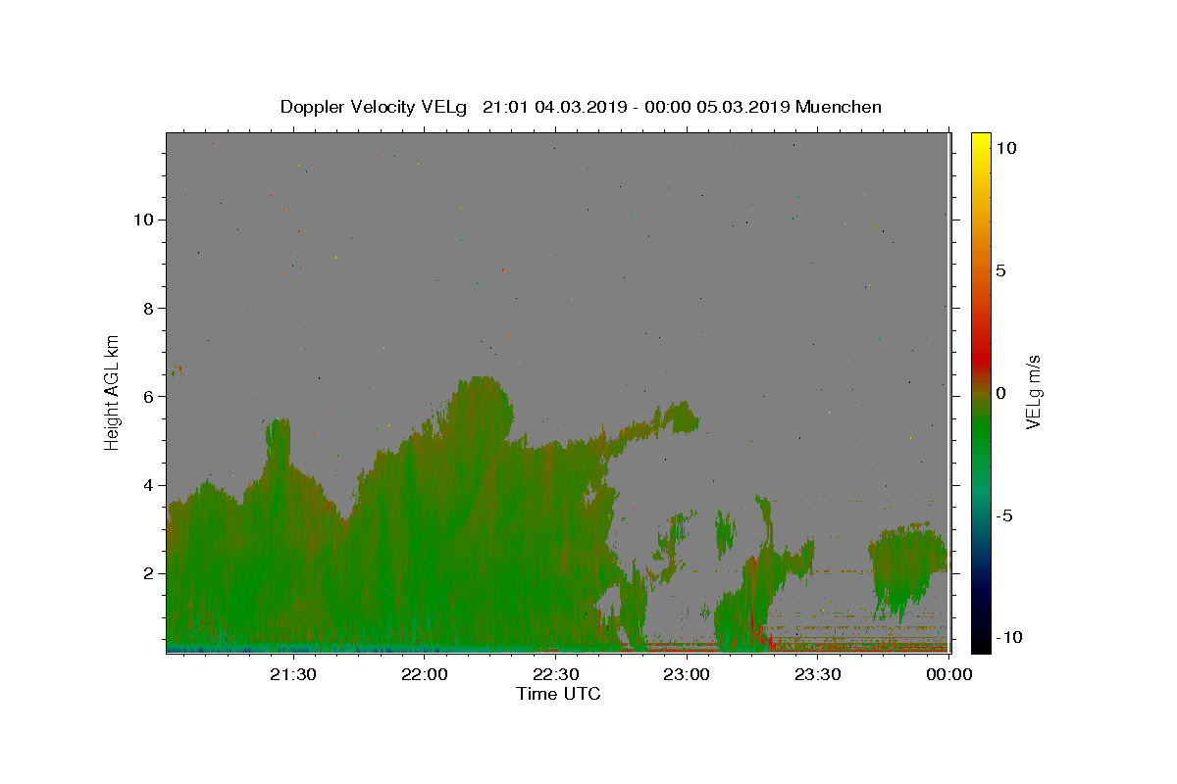
Task: Click the 'VELg m/s' colorbar label
Action: pyautogui.click(x=1033, y=392)
